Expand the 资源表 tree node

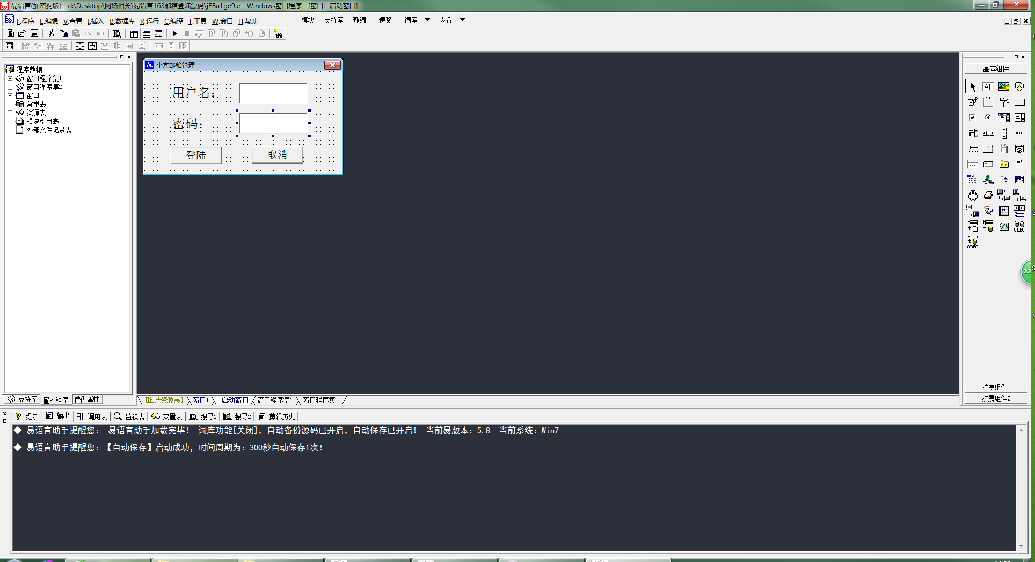10,113
